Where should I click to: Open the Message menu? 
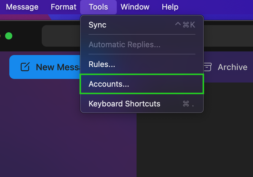22,7
